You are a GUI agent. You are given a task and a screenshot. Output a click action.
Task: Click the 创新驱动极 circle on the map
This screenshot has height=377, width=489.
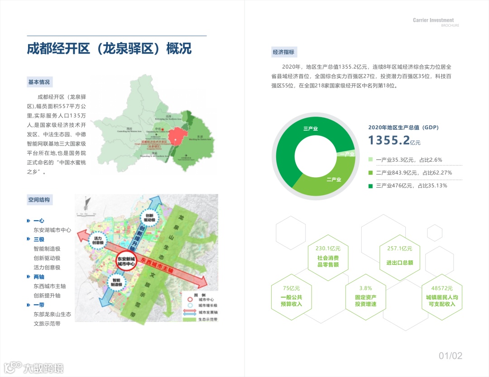coord(149,217)
